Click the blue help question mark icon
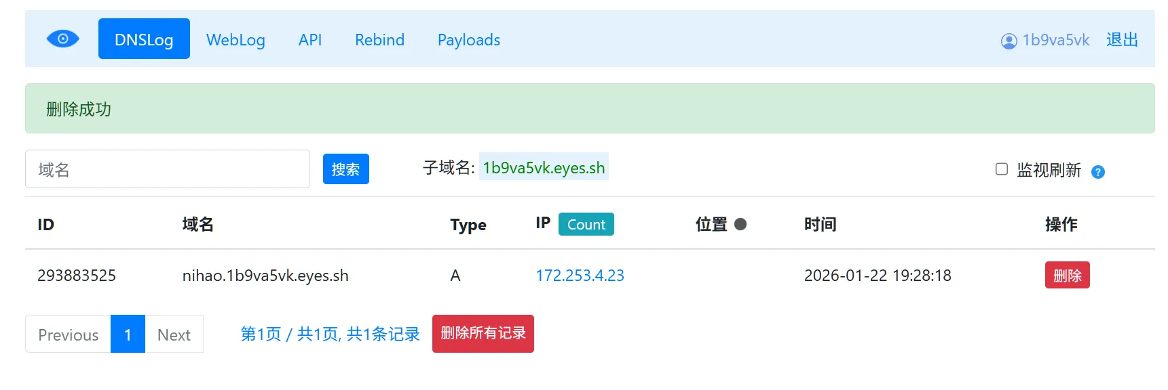 [1097, 172]
